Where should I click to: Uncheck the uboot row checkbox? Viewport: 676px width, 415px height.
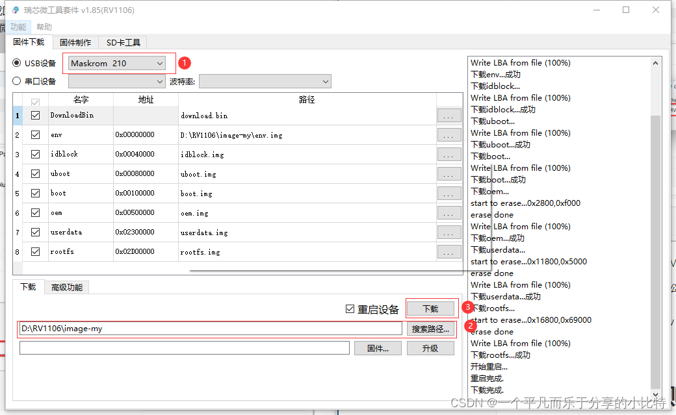[35, 173]
